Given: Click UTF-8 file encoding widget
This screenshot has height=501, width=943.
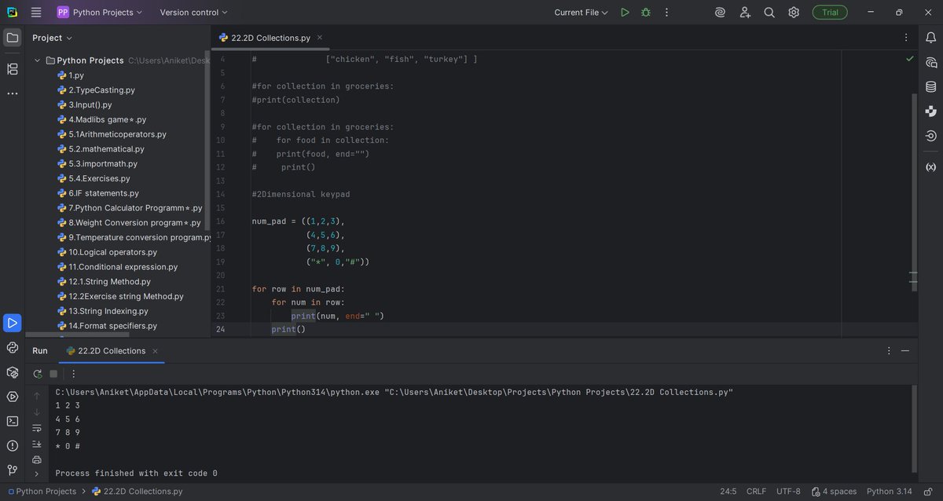Looking at the screenshot, I should (788, 492).
